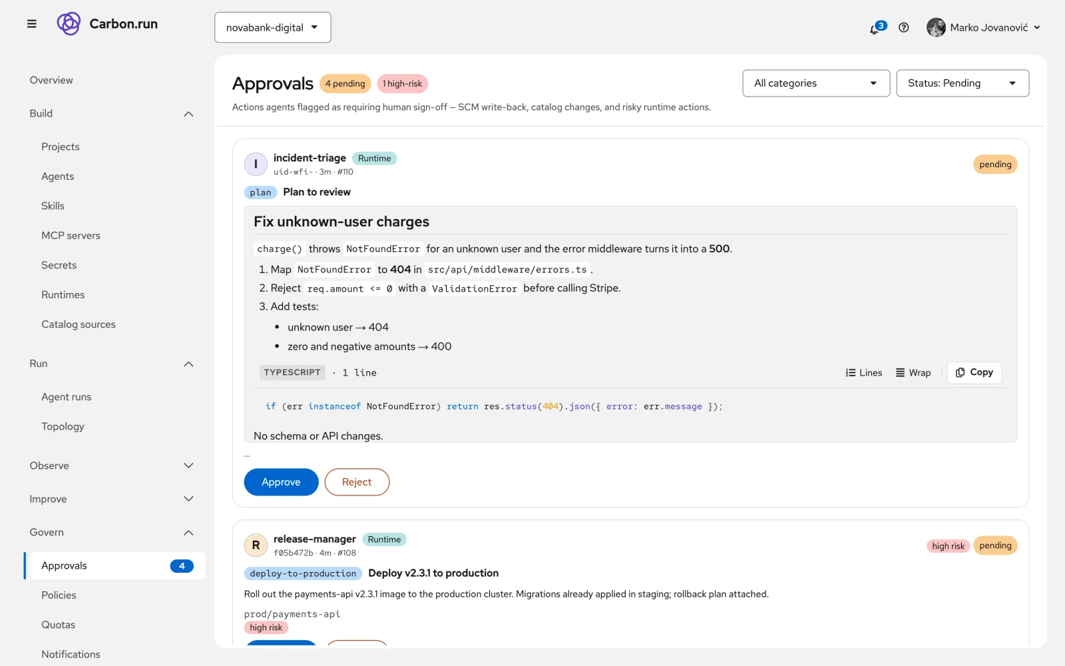This screenshot has width=1065, height=666.
Task: Open Secrets in the sidebar
Action: (59, 265)
